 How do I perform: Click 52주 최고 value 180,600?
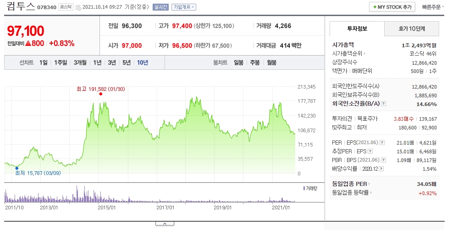[x=408, y=128]
